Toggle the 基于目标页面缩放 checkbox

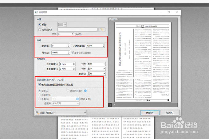tap(72, 53)
